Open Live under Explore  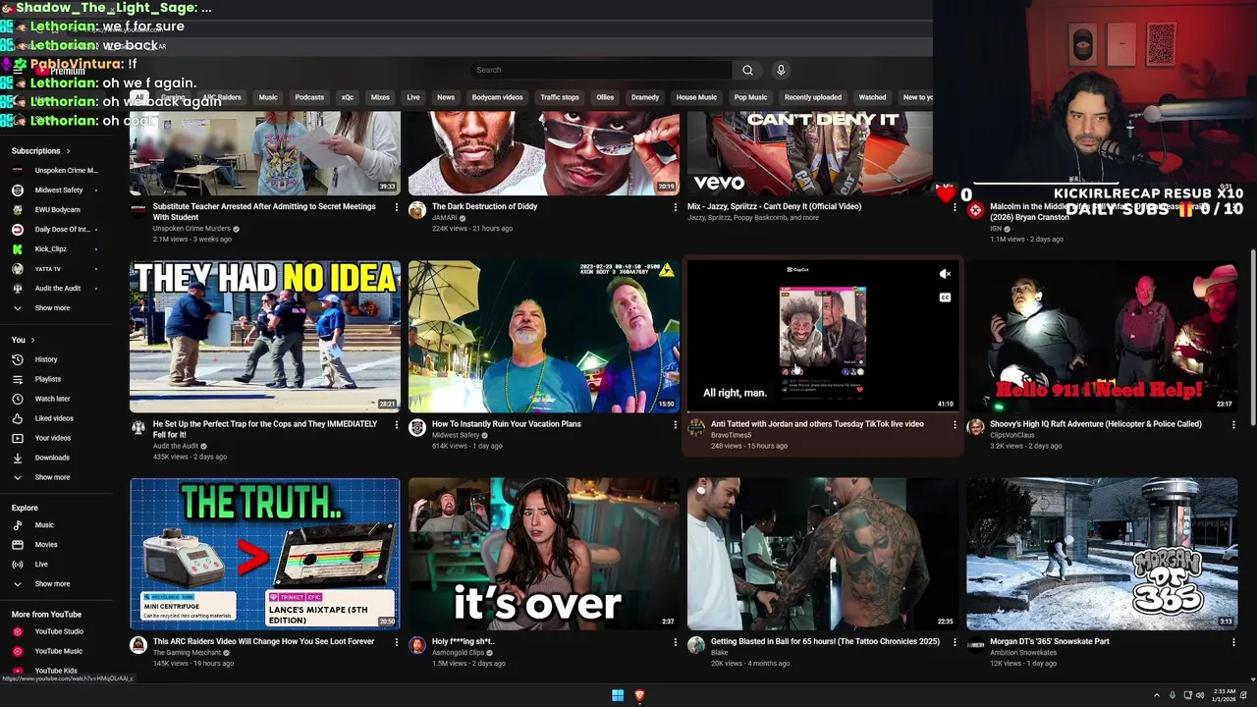41,565
